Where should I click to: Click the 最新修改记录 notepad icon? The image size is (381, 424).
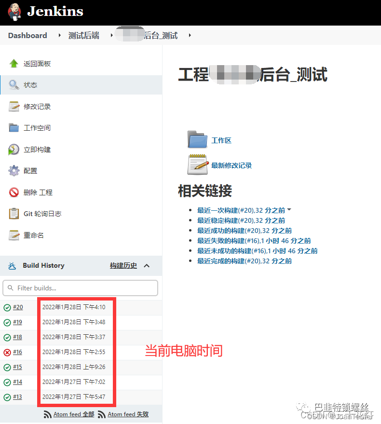198,164
